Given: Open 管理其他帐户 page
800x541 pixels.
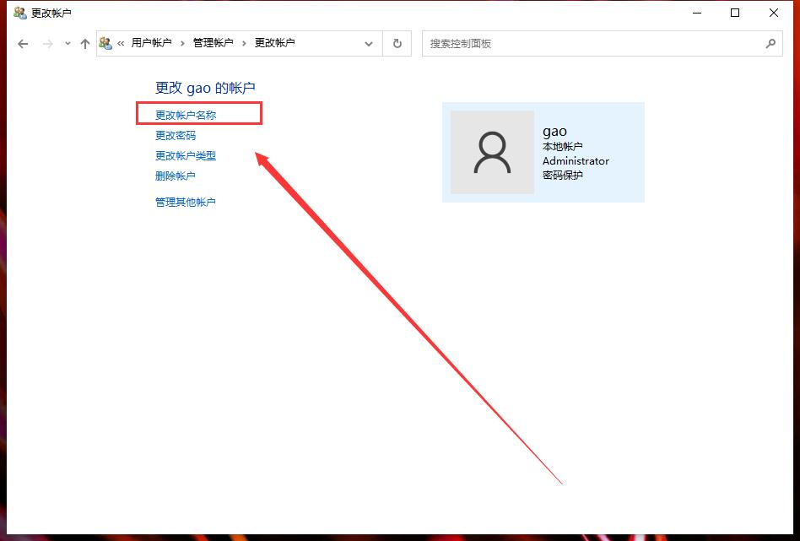Looking at the screenshot, I should [185, 202].
